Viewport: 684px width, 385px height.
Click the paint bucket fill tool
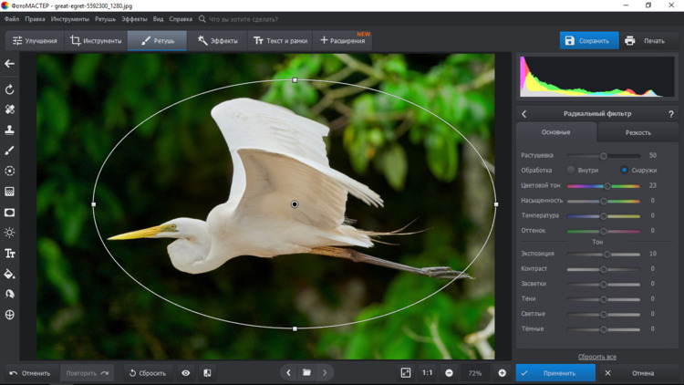(x=10, y=274)
